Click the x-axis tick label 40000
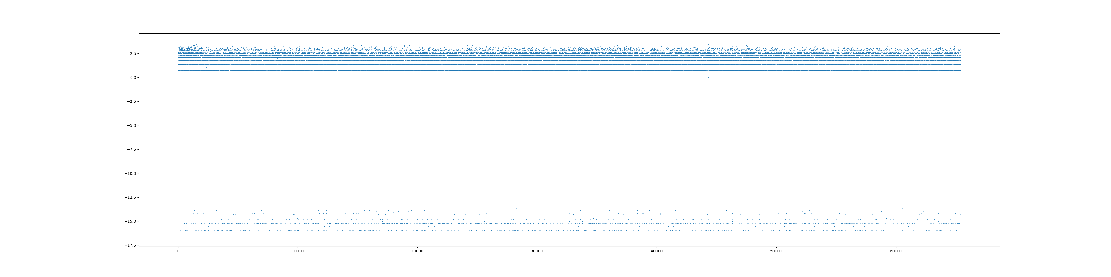Image resolution: width=1111 pixels, height=277 pixels. click(656, 251)
